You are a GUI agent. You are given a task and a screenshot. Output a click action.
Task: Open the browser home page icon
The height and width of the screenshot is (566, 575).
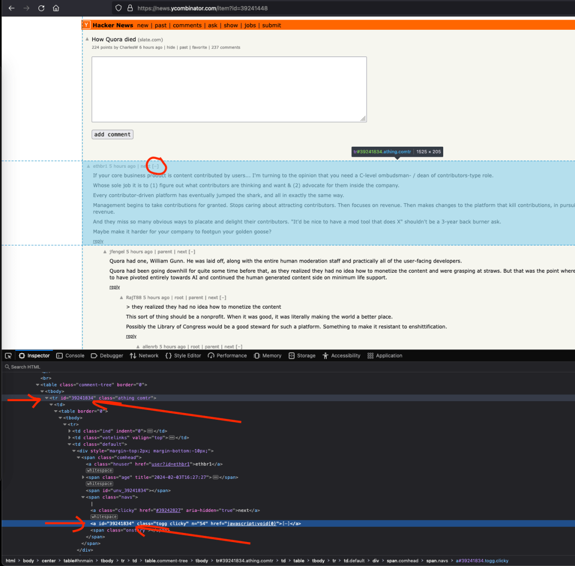coord(56,8)
